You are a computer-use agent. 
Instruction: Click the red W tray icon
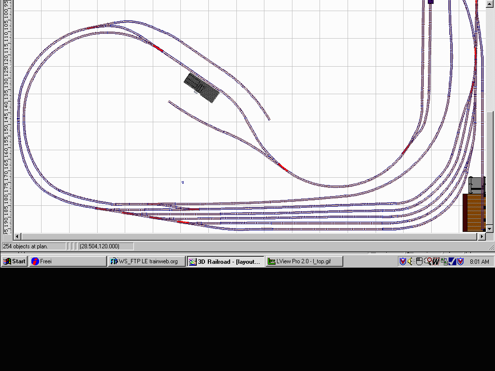pyautogui.click(x=436, y=261)
